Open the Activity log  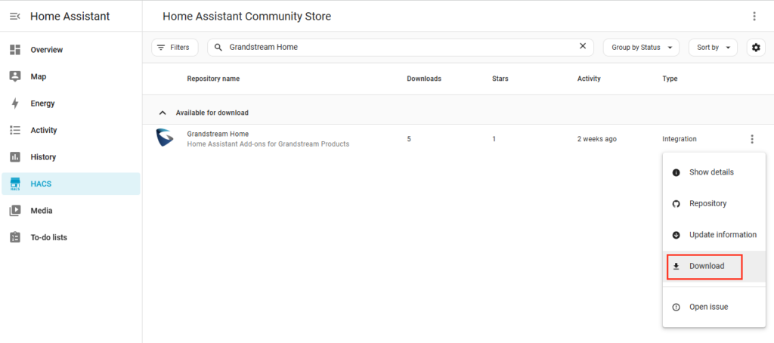(x=70, y=130)
